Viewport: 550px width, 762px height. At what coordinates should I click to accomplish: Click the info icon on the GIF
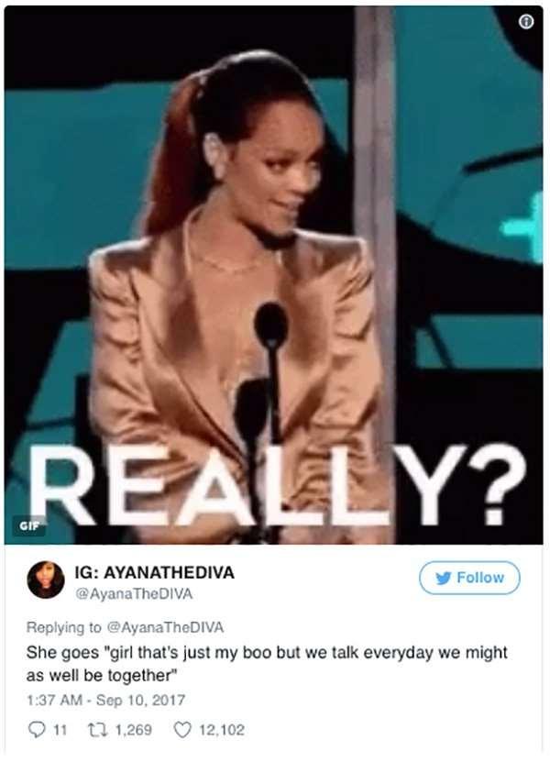[x=526, y=21]
